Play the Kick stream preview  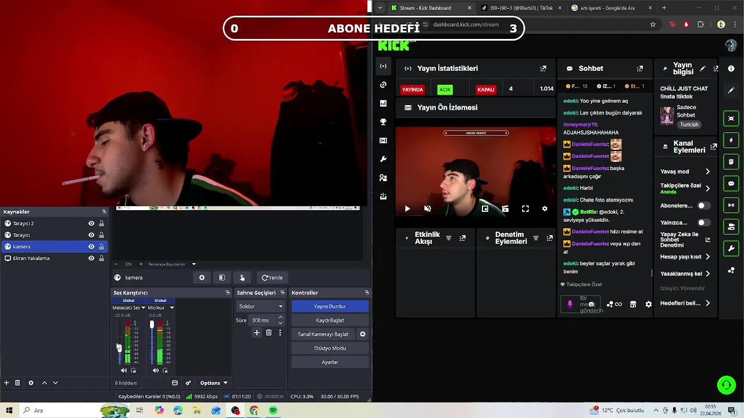click(407, 208)
